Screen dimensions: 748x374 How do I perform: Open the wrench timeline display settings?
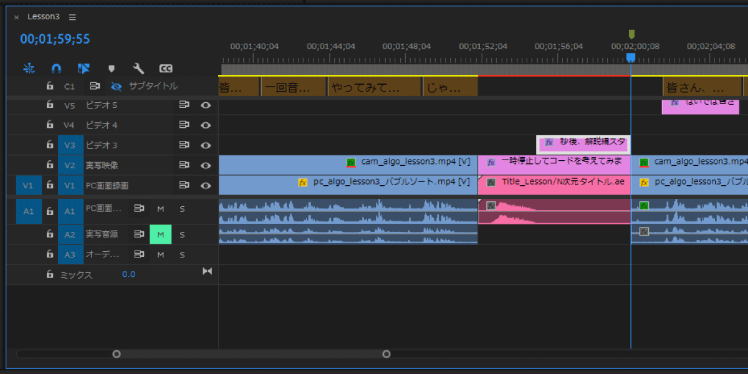click(138, 69)
